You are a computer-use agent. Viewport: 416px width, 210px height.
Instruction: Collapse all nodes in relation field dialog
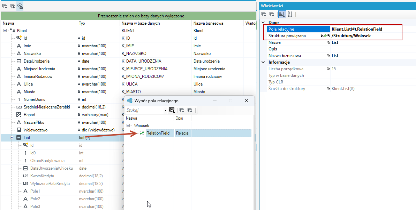click(x=182, y=110)
